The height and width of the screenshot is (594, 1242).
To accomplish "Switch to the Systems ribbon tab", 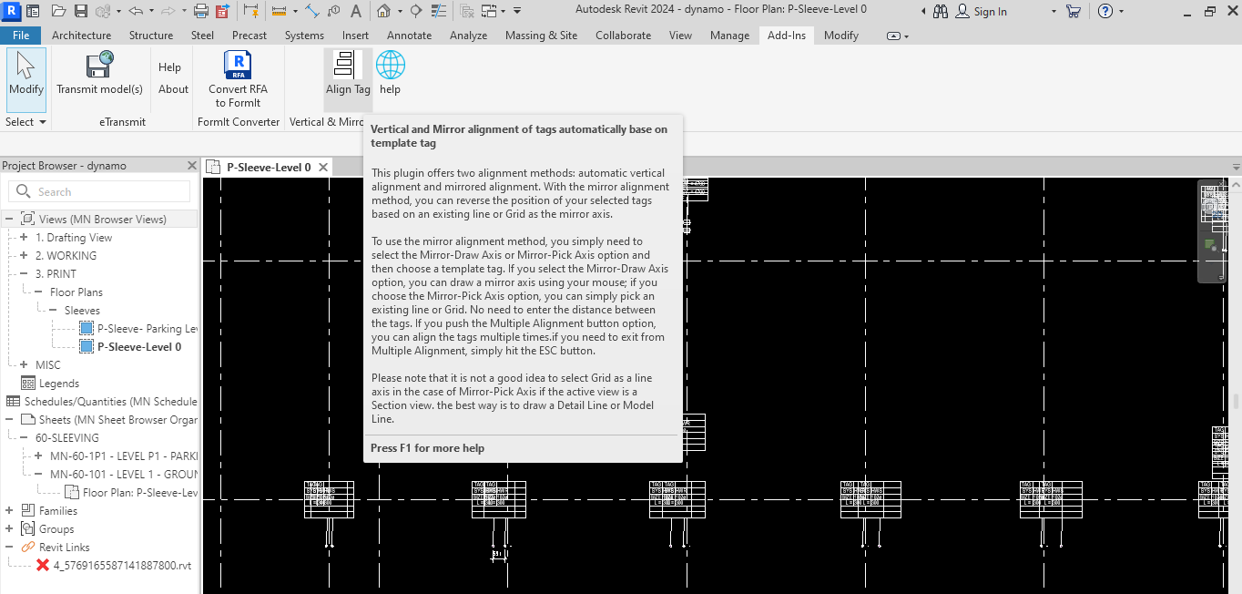I will [304, 36].
